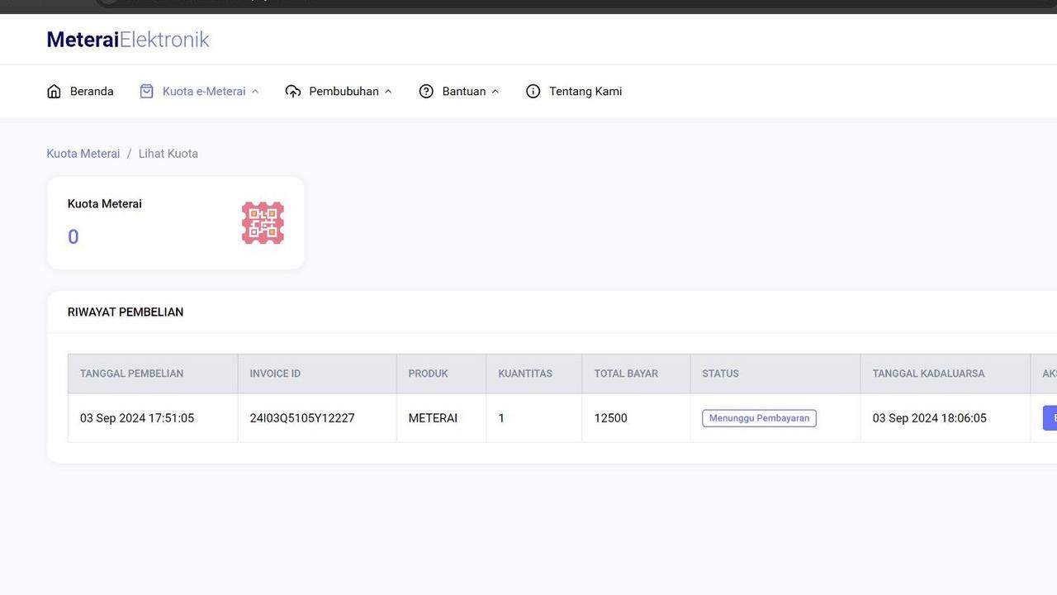Click the home icon beside Beranda
1057x595 pixels.
[54, 91]
